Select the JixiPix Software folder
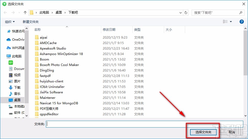Viewport: 248px width, 139px height. point(51,92)
